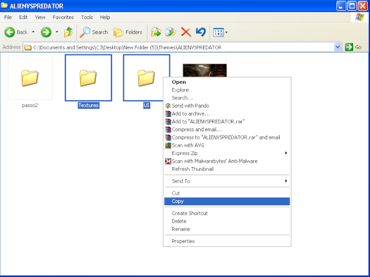Choose Explore in the context menu
This screenshot has width=370, height=277.
227,90
